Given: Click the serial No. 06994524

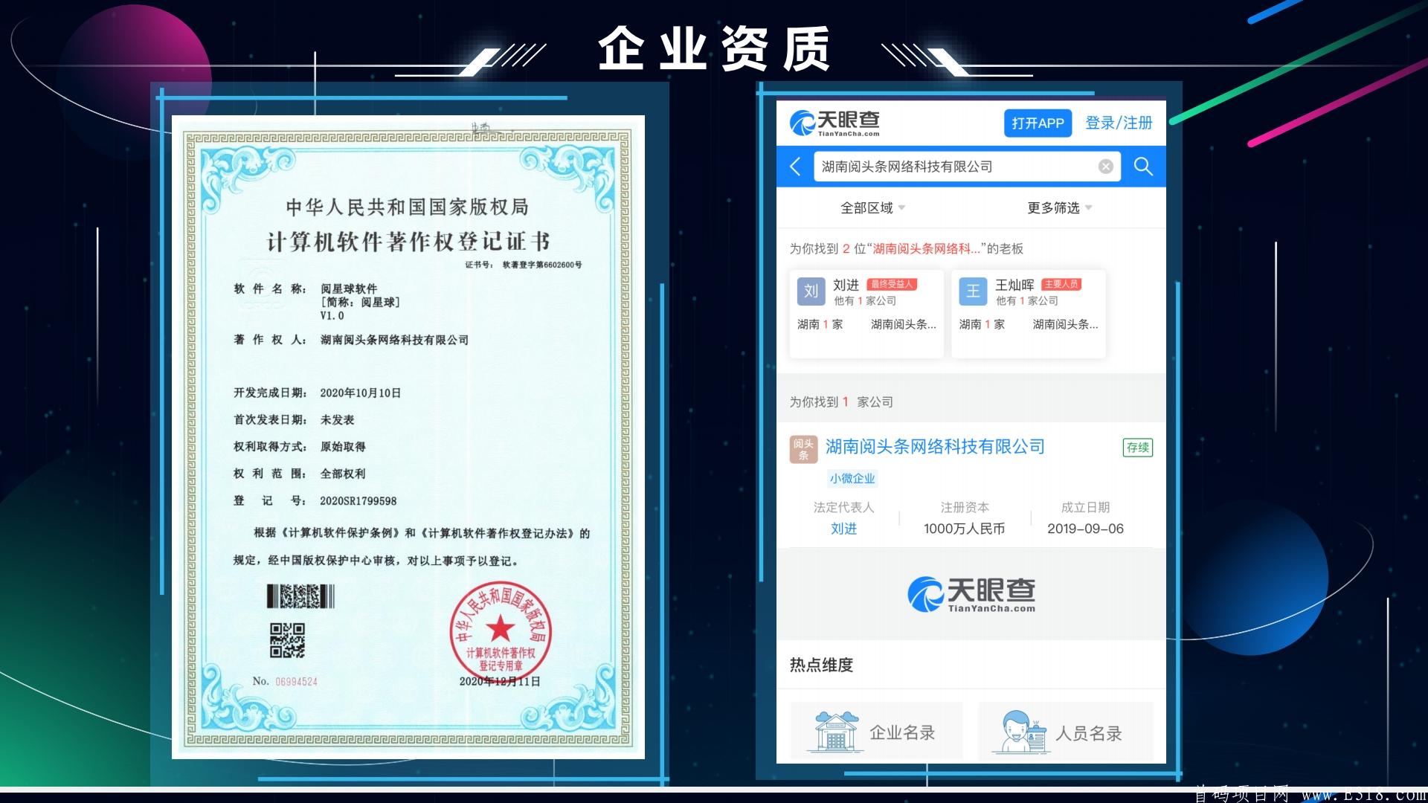Looking at the screenshot, I should point(285,681).
